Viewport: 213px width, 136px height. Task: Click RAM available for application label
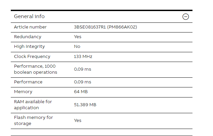coord(33,105)
